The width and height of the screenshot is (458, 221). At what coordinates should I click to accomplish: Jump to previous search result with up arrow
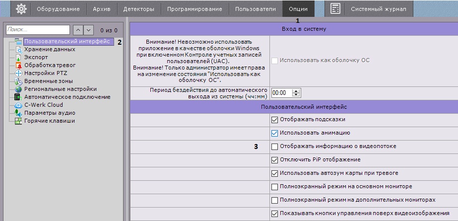[x=78, y=30]
